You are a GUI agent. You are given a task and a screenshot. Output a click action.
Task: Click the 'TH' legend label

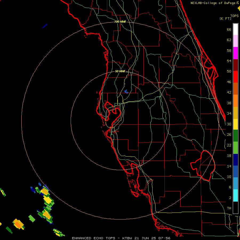click(229, 208)
